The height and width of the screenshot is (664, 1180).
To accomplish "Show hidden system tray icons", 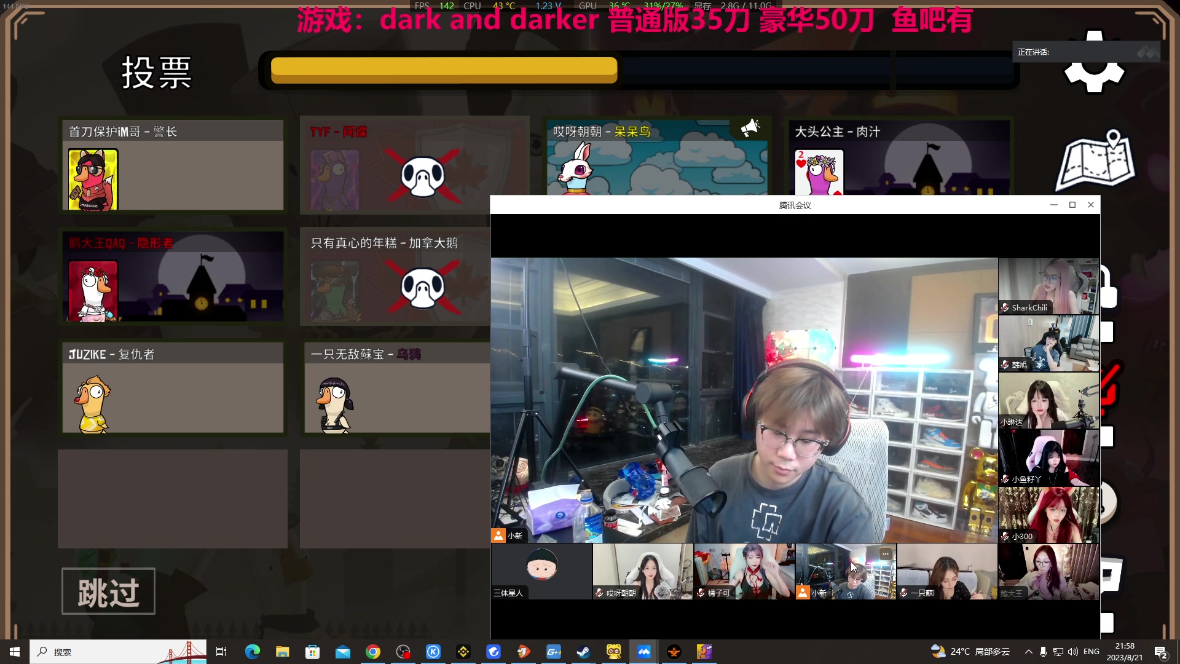I will tap(1028, 652).
